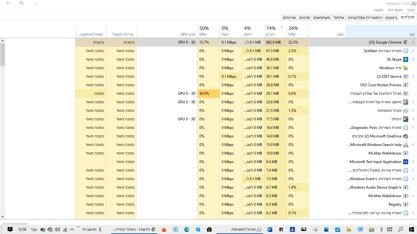Click the 682.9 MB memory cell
This screenshot has height=234, width=417.
[x=275, y=42]
